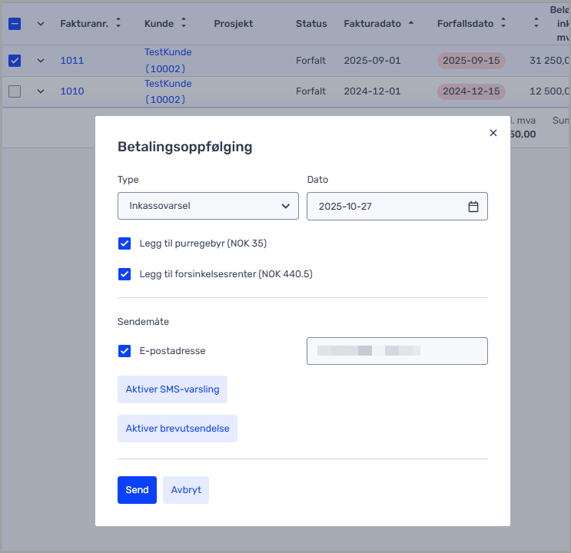571x553 pixels.
Task: Click Aktiver SMS-varsling button
Action: click(172, 389)
